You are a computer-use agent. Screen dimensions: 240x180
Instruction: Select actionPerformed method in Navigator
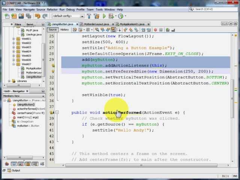[x=31, y=109]
